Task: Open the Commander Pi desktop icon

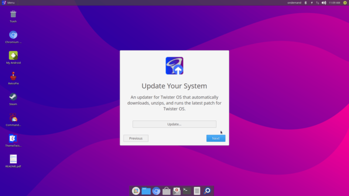Action: point(13,120)
